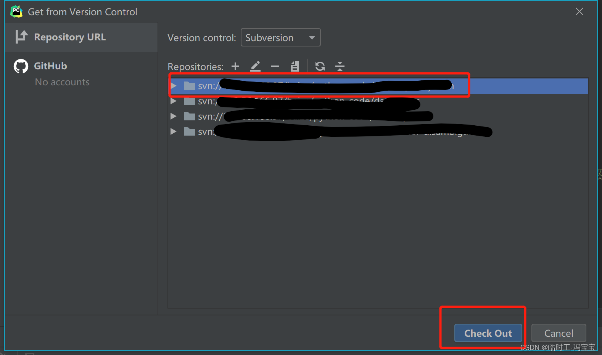Select the third svn:// repository folder
The width and height of the screenshot is (602, 355).
[x=190, y=116]
